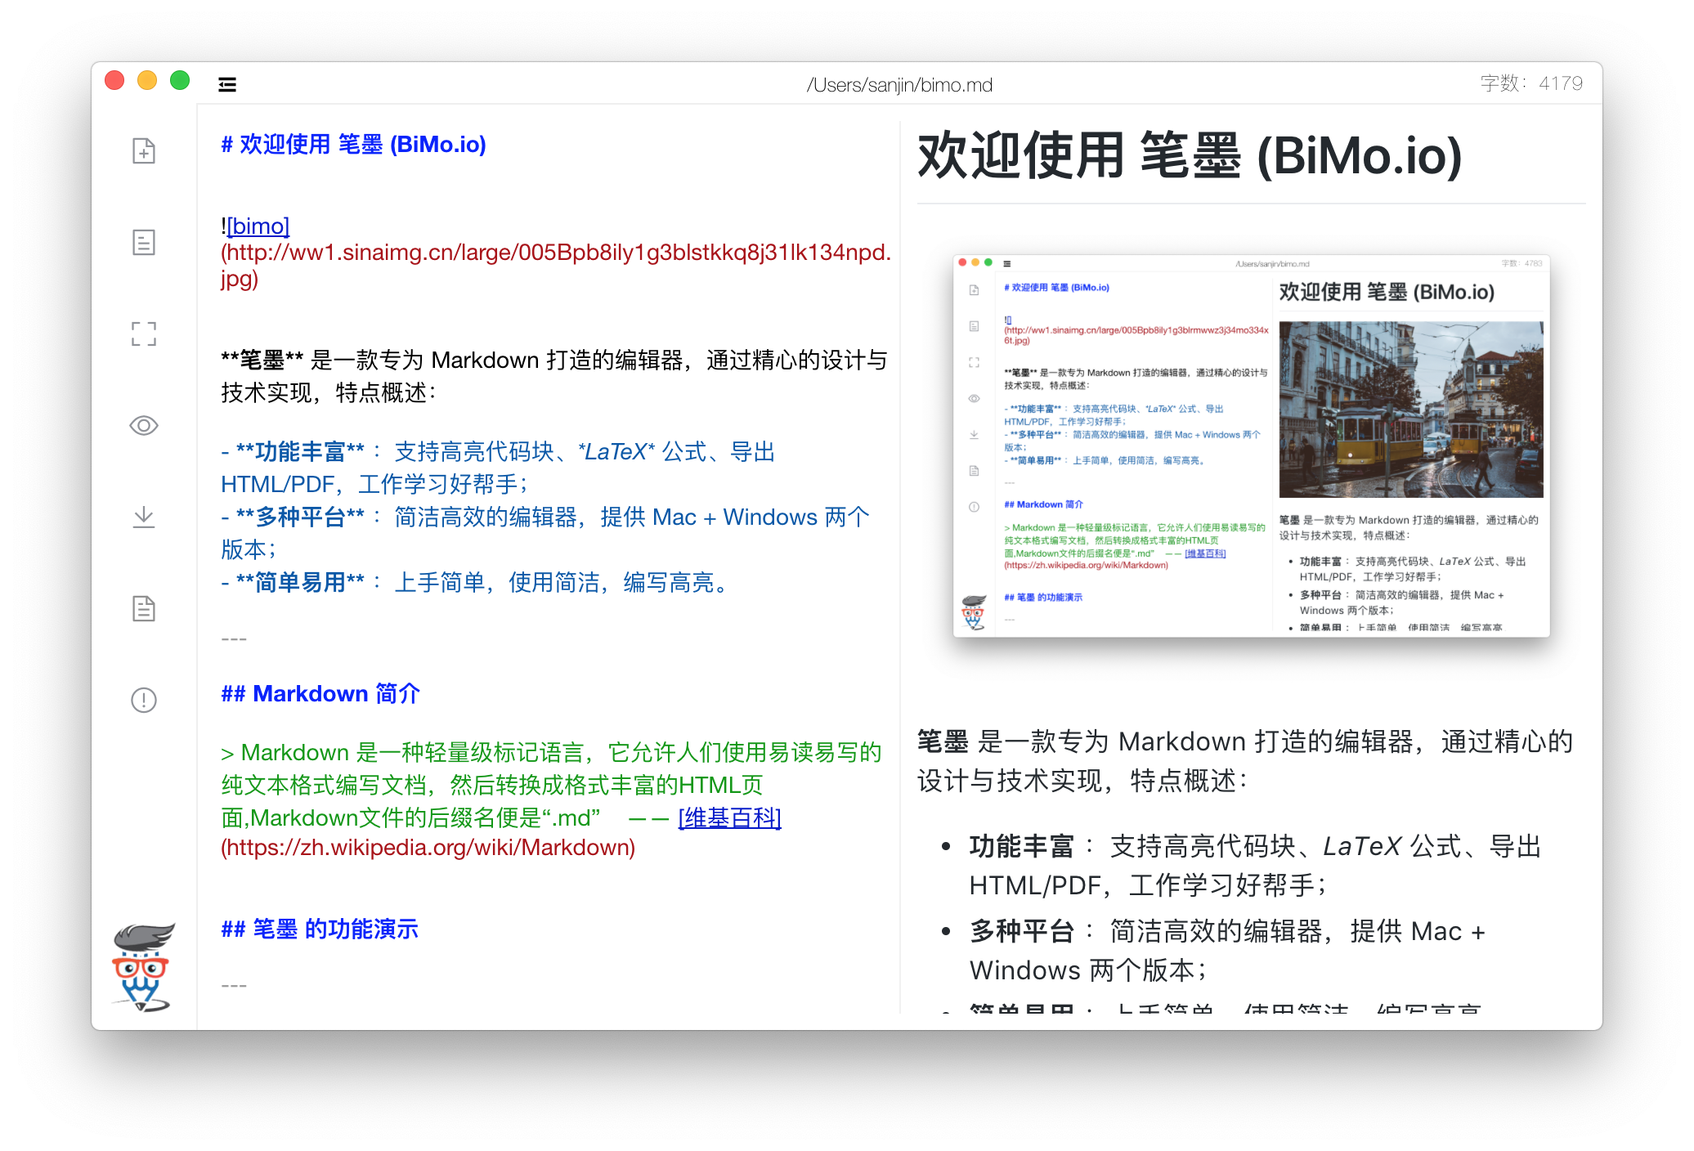The image size is (1694, 1151).
Task: Click the '**多种平台**' list line in editor
Action: click(x=545, y=533)
